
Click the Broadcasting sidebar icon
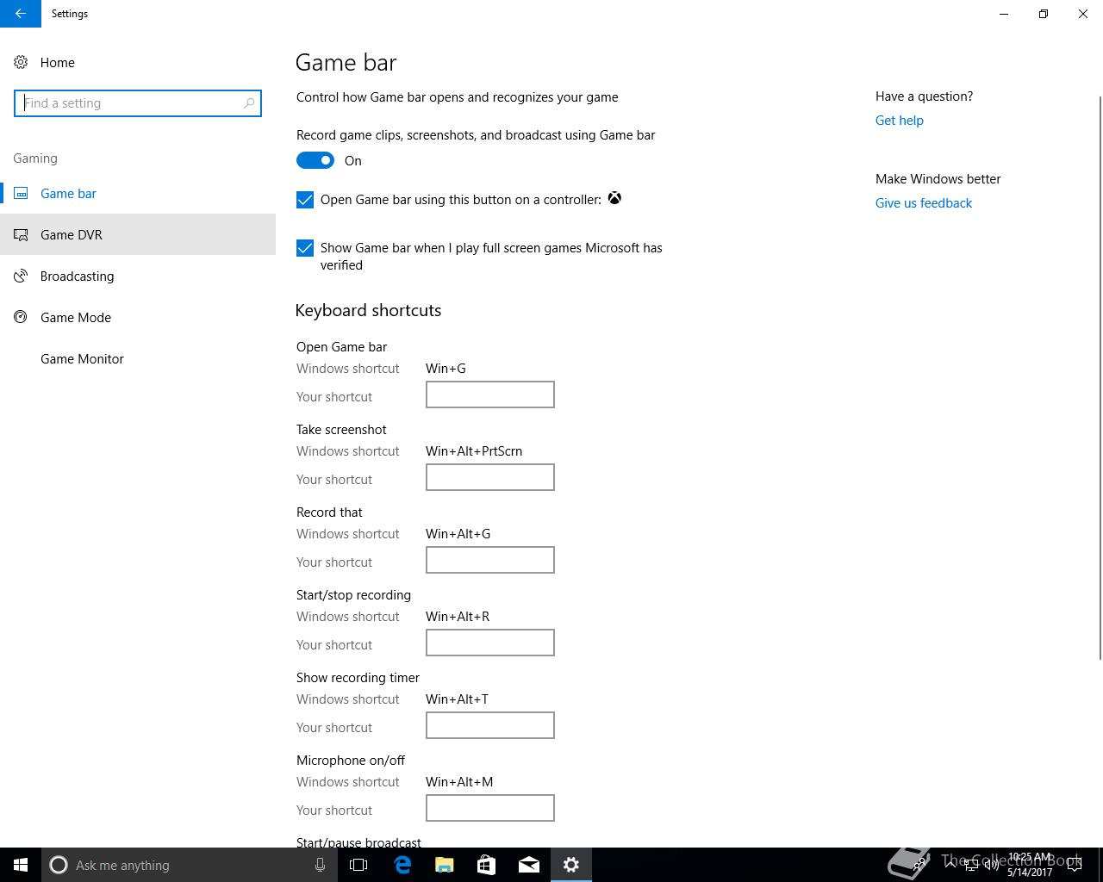click(22, 276)
